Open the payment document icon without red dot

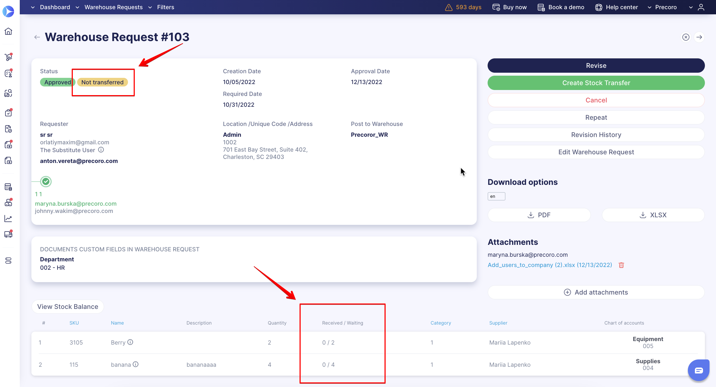pyautogui.click(x=8, y=161)
